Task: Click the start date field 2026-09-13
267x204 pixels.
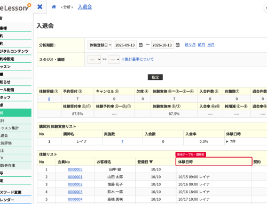Action: click(x=125, y=45)
